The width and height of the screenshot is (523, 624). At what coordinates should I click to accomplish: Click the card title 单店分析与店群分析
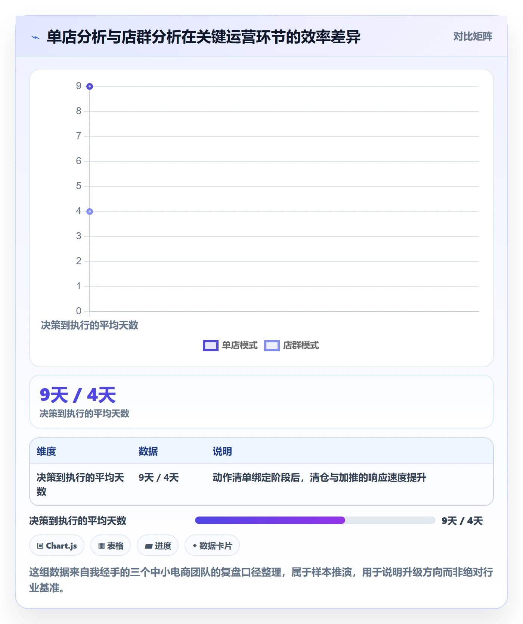[204, 37]
